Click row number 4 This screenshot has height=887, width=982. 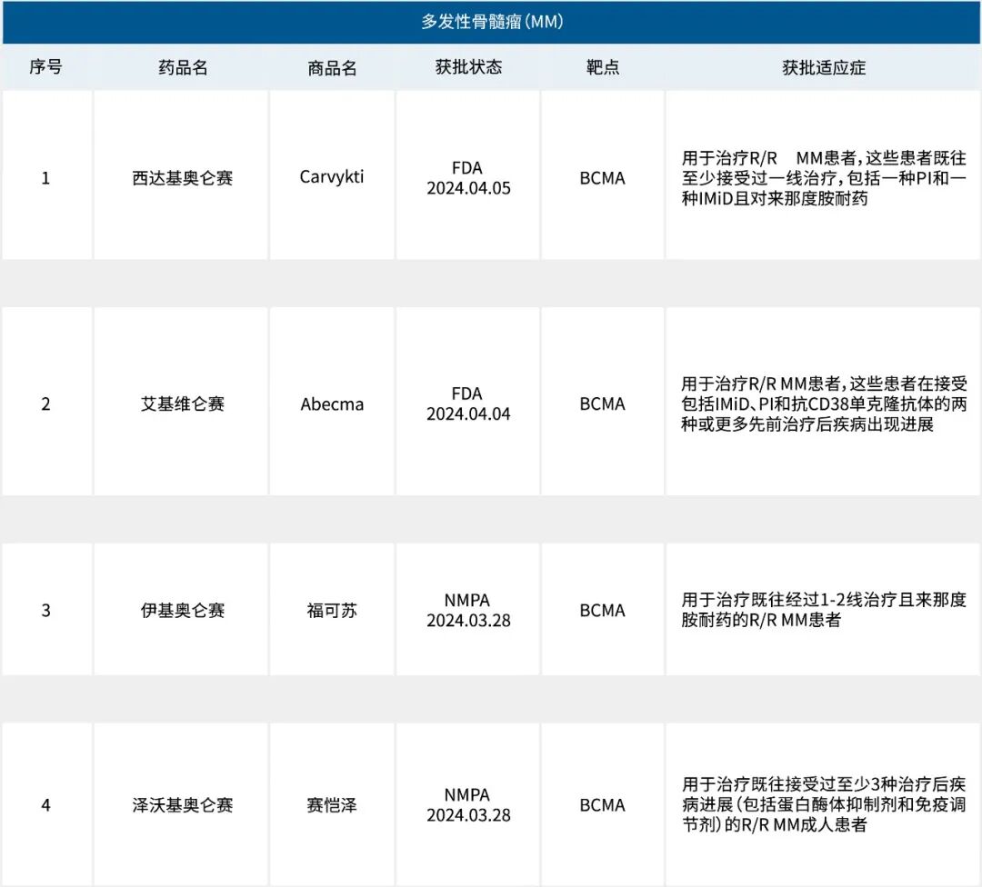point(45,805)
